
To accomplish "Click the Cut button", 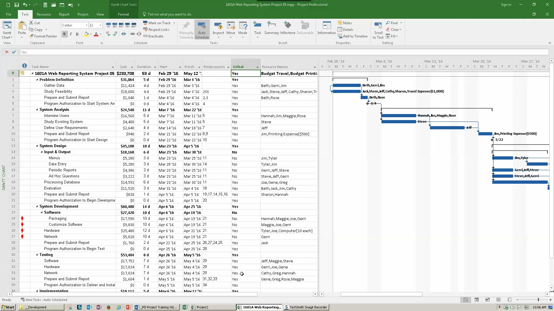I will [x=35, y=23].
